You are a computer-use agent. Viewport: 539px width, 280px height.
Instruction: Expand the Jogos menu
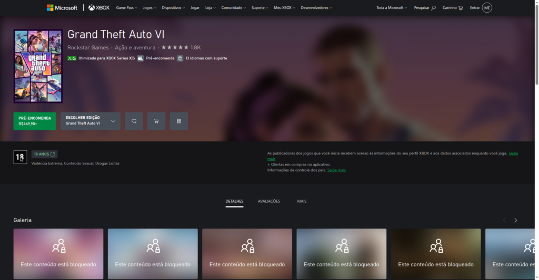point(149,7)
